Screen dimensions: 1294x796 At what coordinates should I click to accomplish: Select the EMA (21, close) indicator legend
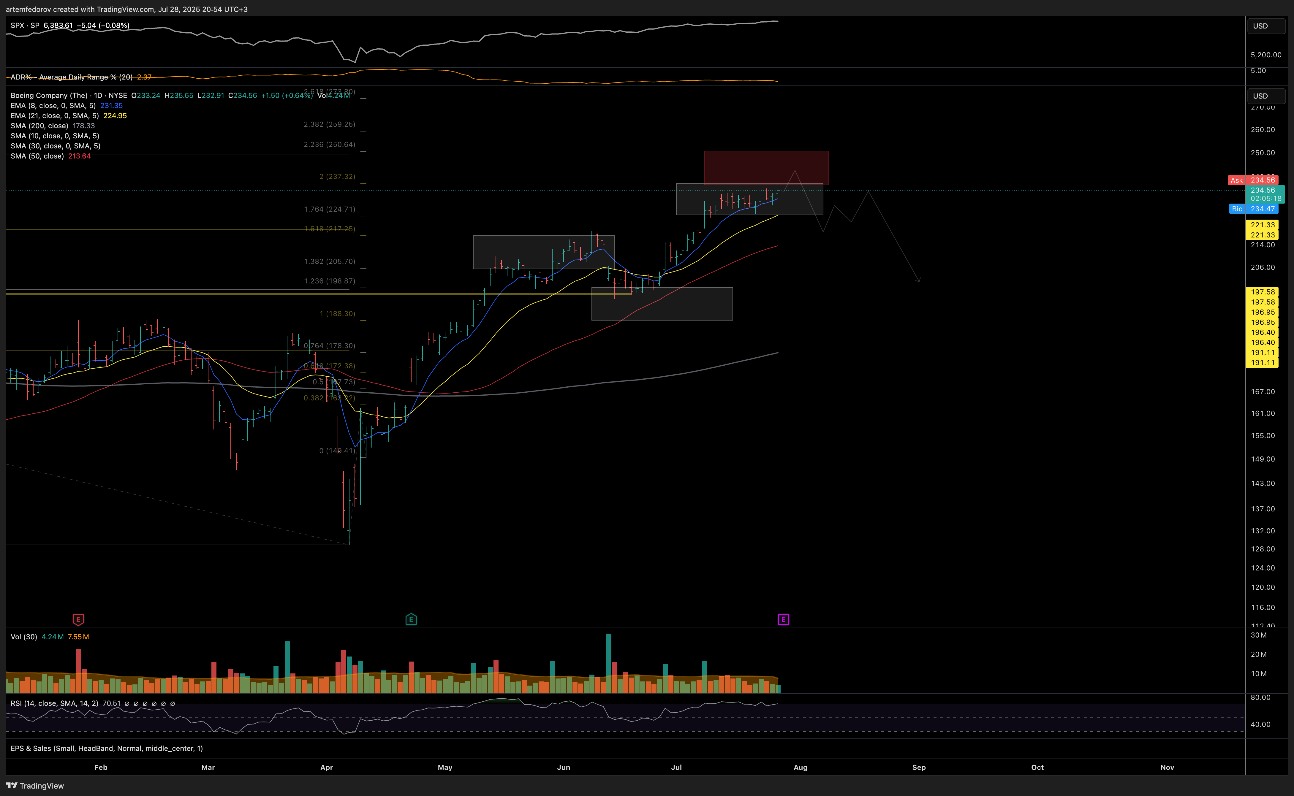(55, 115)
